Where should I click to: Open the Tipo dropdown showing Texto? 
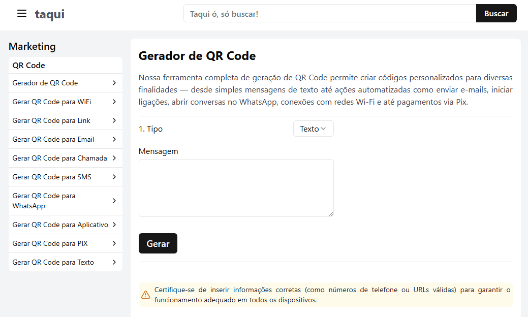tap(313, 129)
